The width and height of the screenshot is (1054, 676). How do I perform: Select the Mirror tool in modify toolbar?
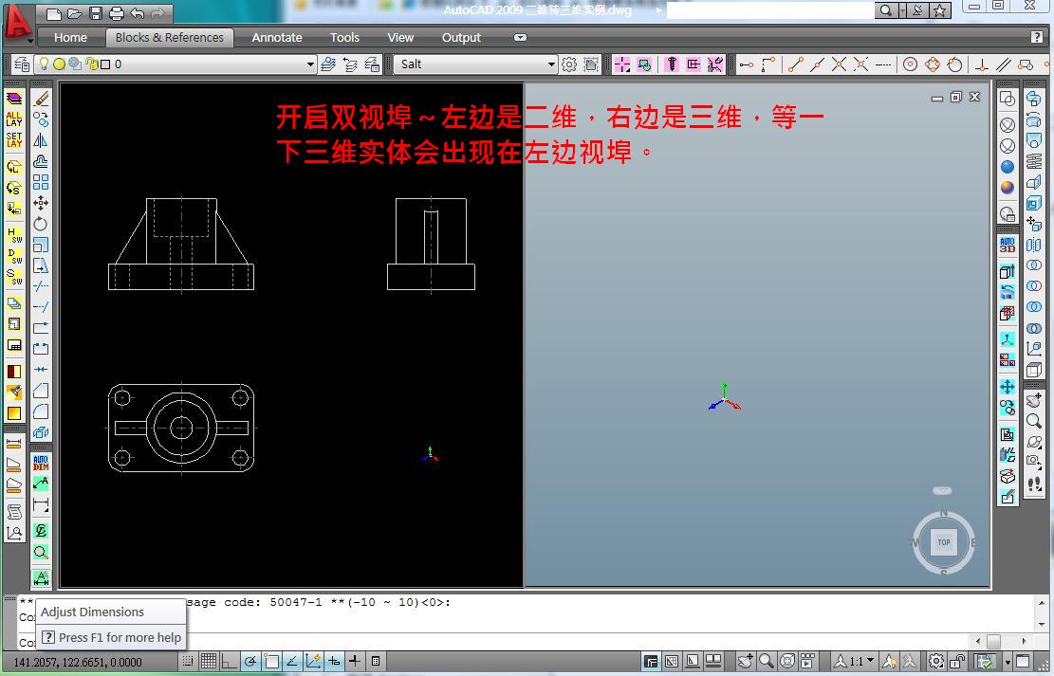tap(41, 140)
